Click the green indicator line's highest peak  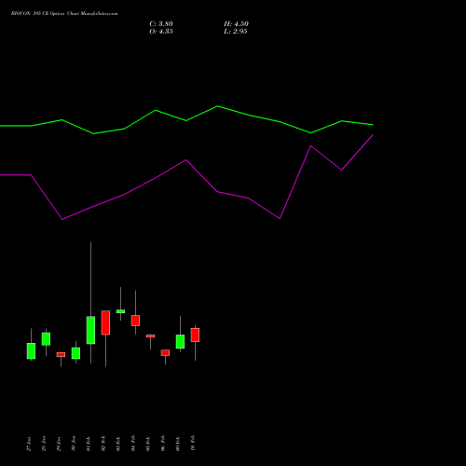point(217,106)
